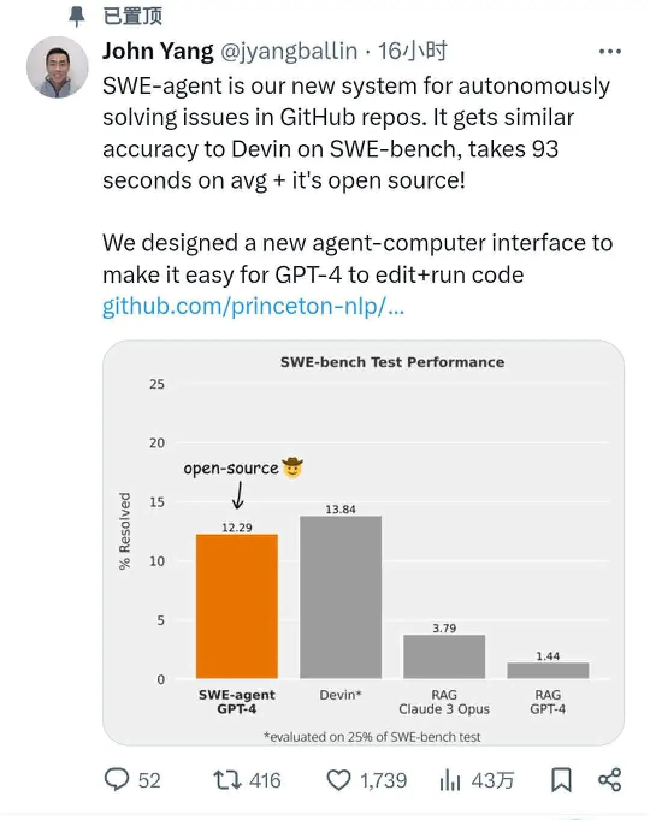Like the post with the heart icon

click(x=338, y=780)
